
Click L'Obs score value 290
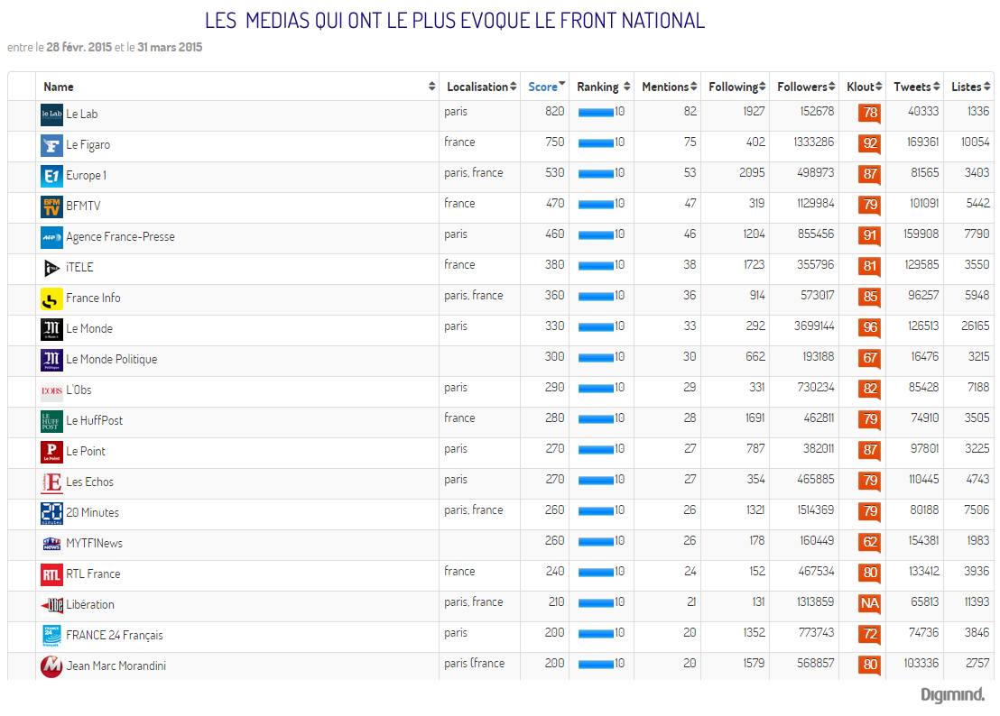pyautogui.click(x=555, y=387)
